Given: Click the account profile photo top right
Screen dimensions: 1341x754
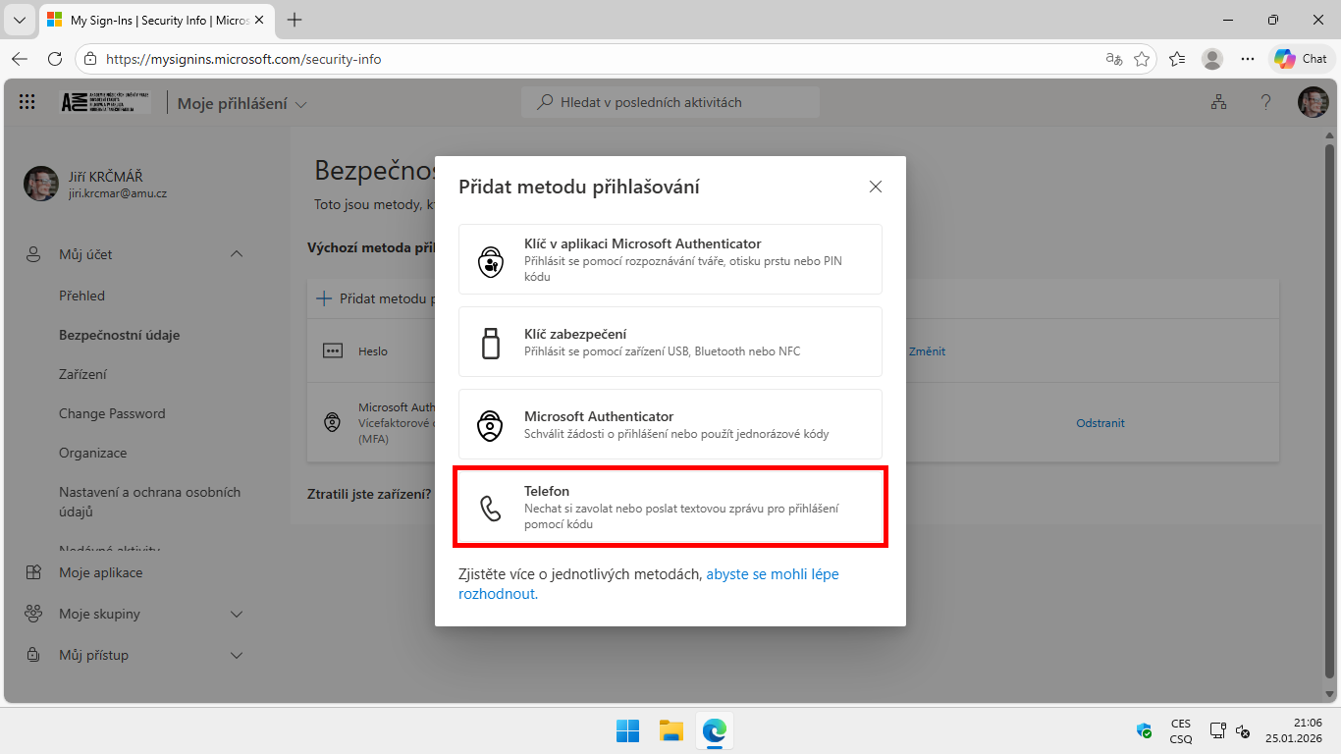Looking at the screenshot, I should click(x=1313, y=101).
